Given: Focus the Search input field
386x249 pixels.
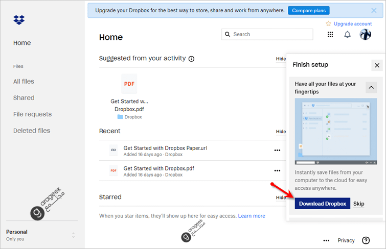Looking at the screenshot, I should pos(267,34).
